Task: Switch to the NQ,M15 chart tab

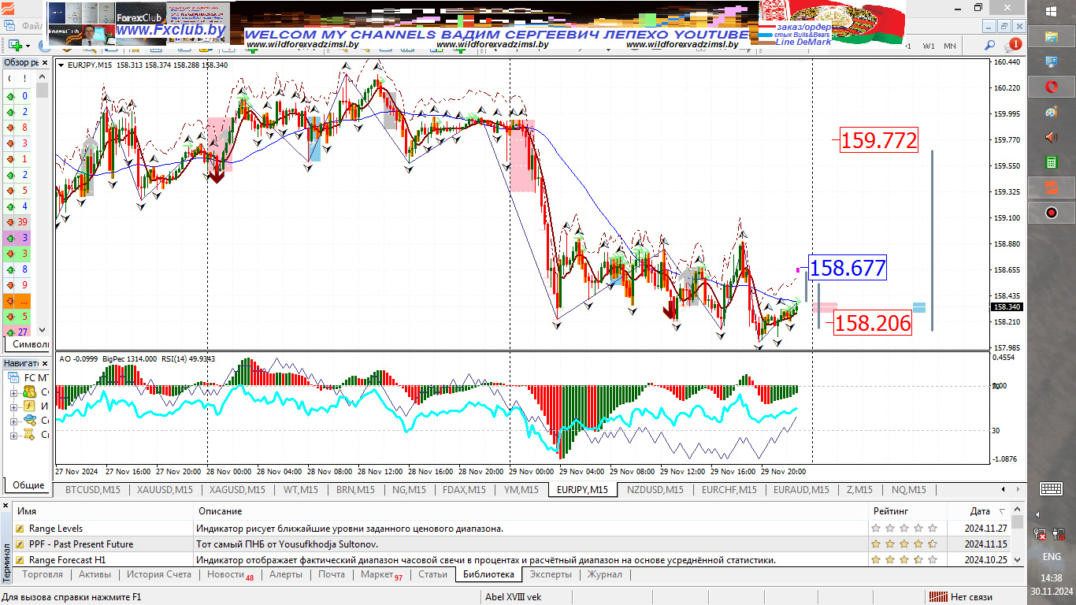Action: 908,490
